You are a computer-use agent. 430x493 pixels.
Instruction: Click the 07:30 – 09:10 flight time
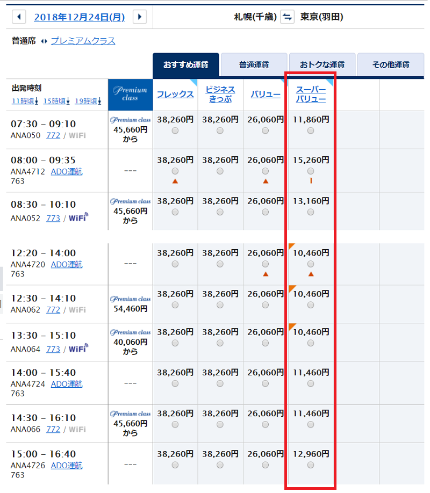coord(44,124)
